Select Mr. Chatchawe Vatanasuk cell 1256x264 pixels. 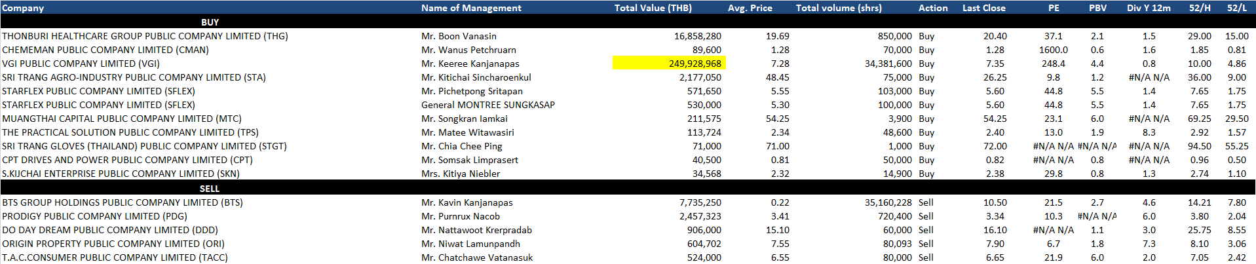476,257
